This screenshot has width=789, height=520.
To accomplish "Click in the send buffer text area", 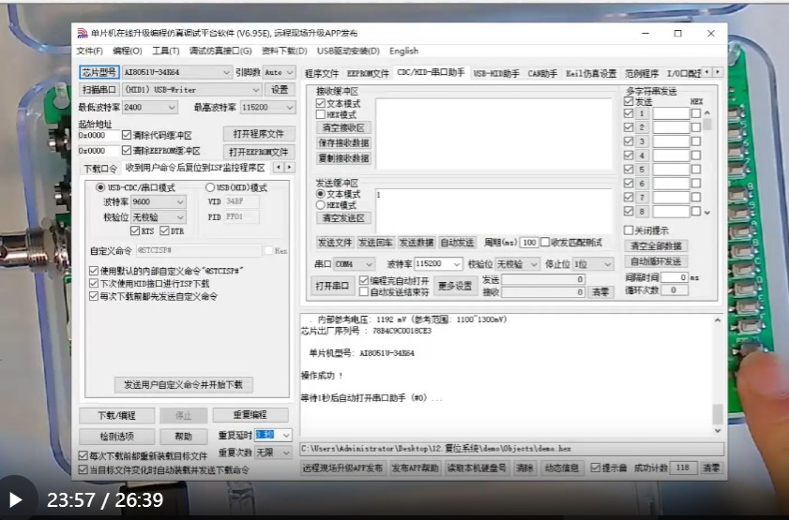I will 493,211.
